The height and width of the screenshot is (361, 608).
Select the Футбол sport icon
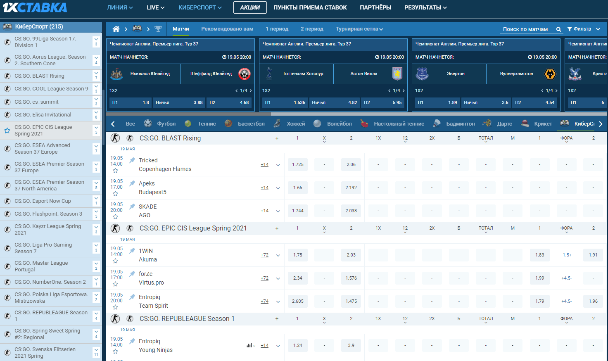[x=147, y=123]
